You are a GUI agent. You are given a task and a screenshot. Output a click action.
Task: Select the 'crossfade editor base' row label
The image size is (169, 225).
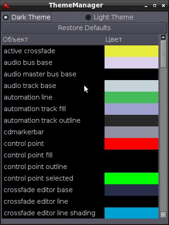point(38,190)
